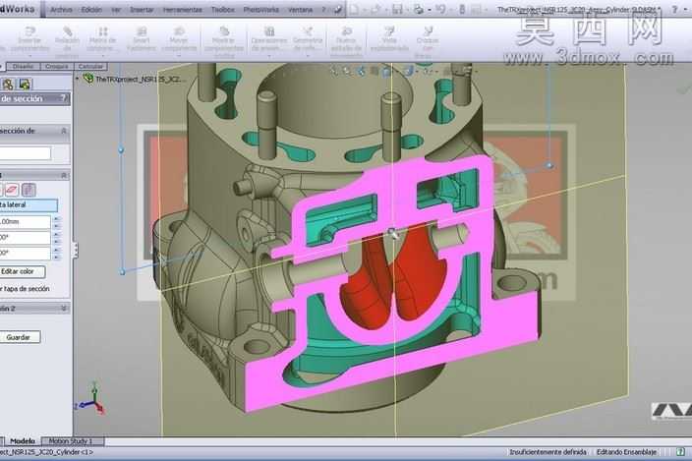Open the Ventana menu

coord(300,9)
